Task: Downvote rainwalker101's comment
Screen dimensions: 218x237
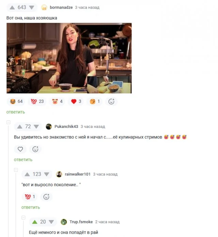Action: coord(47,174)
